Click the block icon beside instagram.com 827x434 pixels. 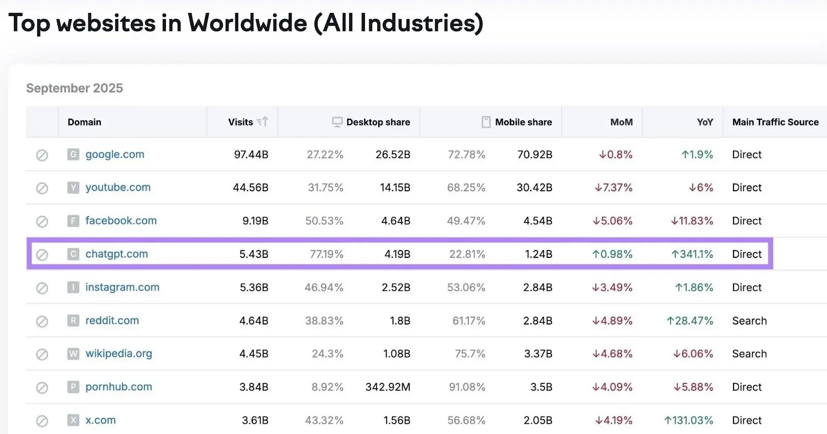click(42, 288)
